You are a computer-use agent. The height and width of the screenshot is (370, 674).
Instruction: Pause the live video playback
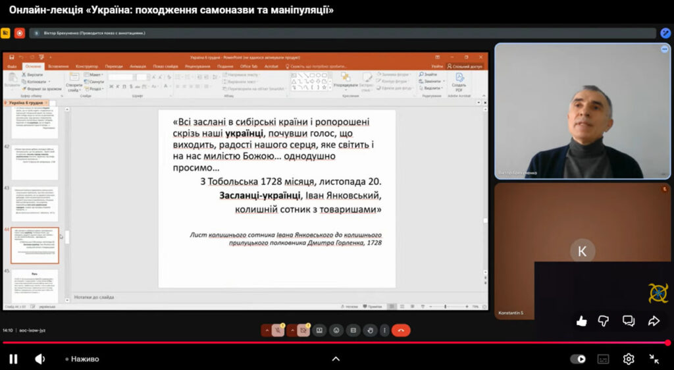tap(13, 359)
